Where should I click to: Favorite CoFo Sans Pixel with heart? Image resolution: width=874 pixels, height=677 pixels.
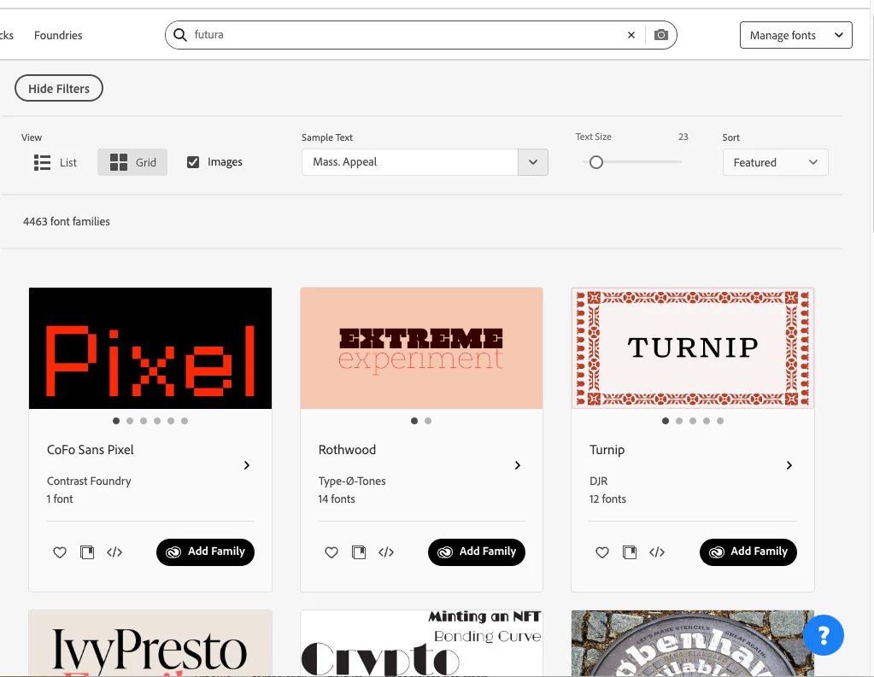tap(60, 552)
